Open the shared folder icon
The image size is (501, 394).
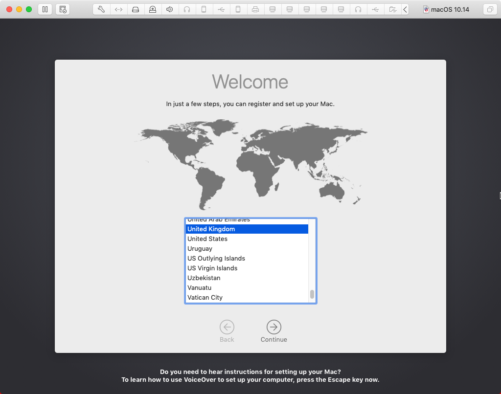pyautogui.click(x=392, y=9)
